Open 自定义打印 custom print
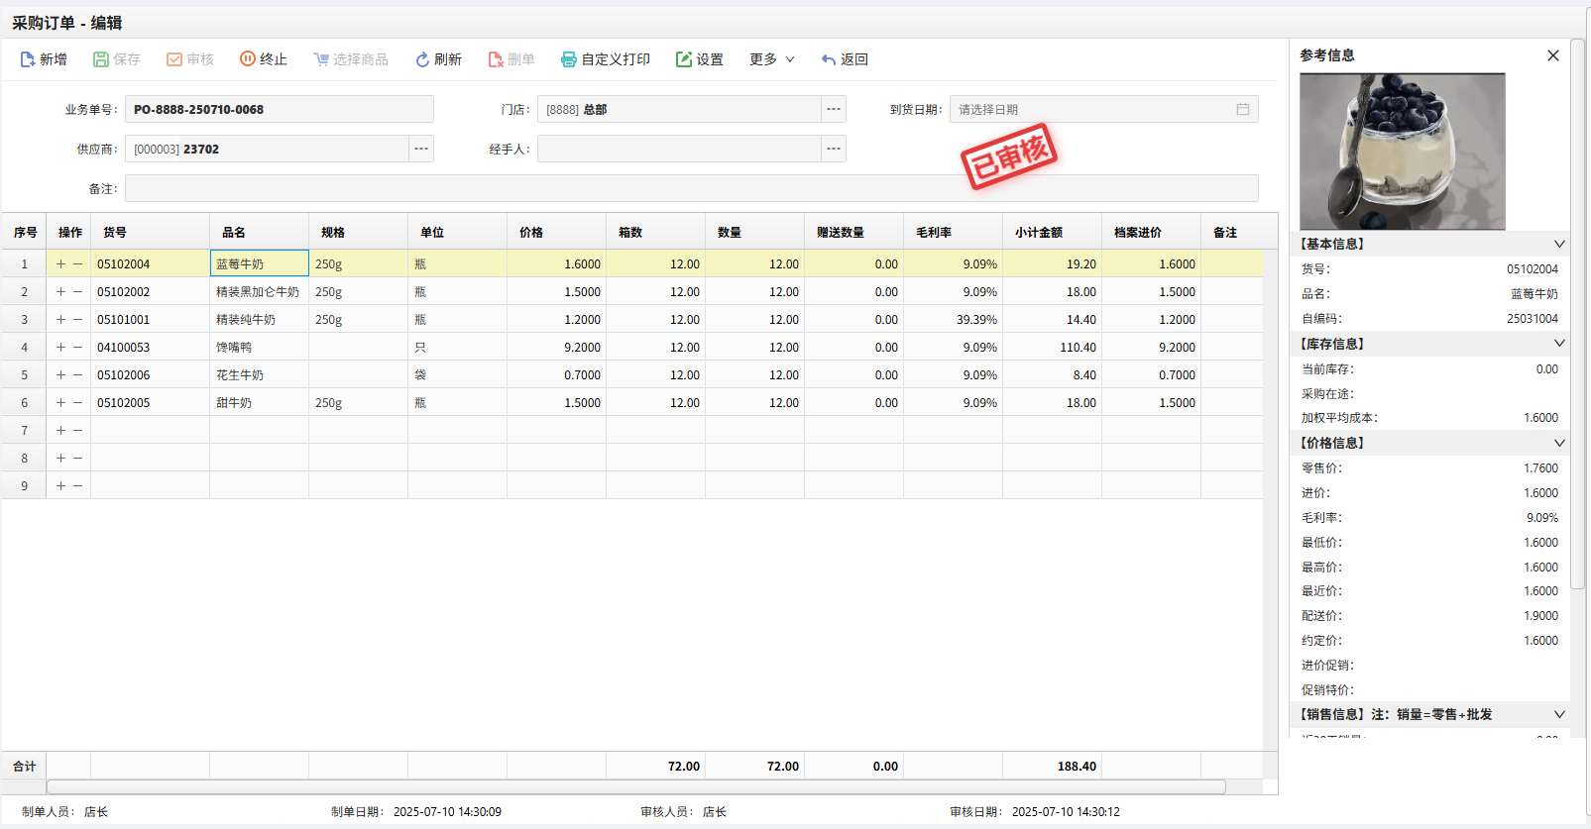Screen dimensions: 1591x829 [x=606, y=59]
